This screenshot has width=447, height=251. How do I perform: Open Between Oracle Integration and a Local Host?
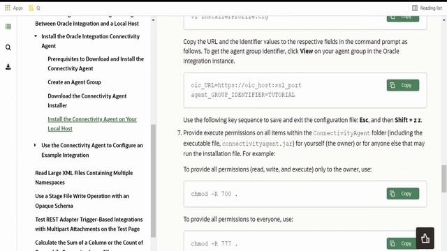(x=87, y=24)
